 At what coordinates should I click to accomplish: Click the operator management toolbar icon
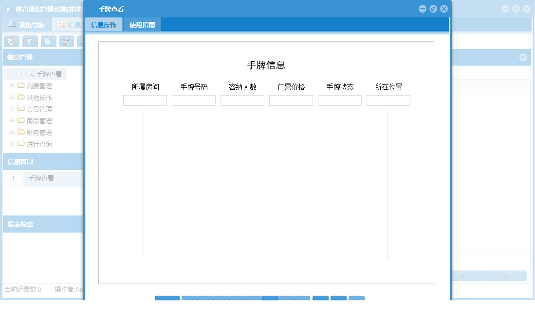pos(65,41)
